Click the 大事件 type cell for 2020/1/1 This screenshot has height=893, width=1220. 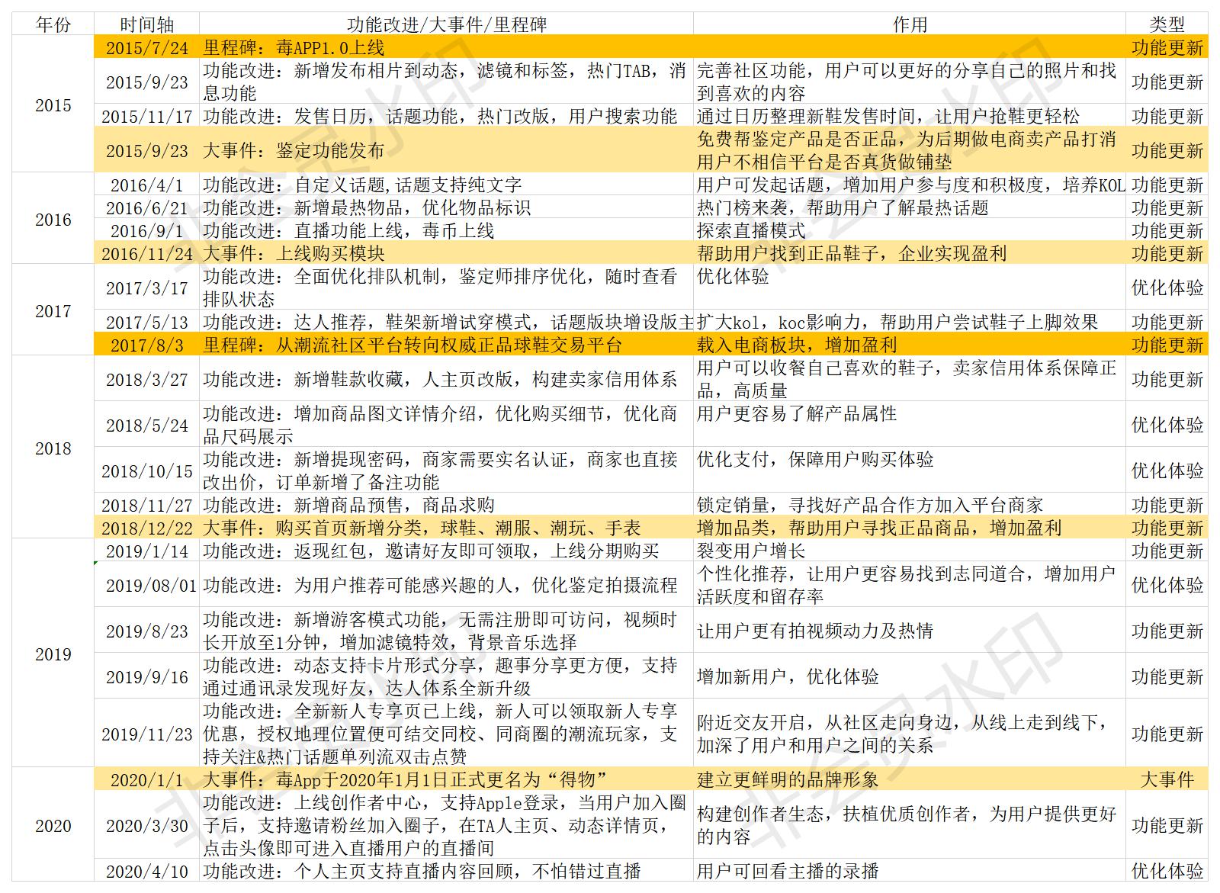[1167, 779]
